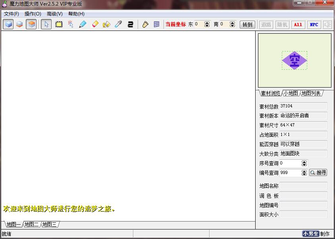Activate the pink eraser tool

94,24
